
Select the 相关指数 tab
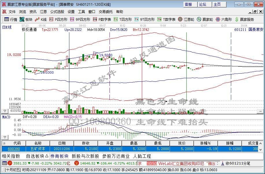[11, 156]
